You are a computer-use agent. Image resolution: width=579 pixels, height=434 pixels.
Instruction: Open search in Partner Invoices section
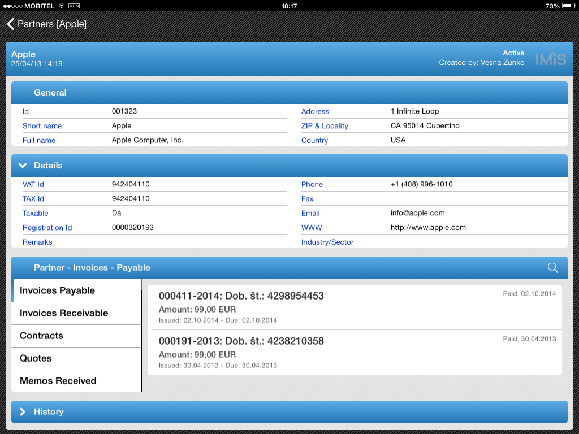[x=552, y=267]
